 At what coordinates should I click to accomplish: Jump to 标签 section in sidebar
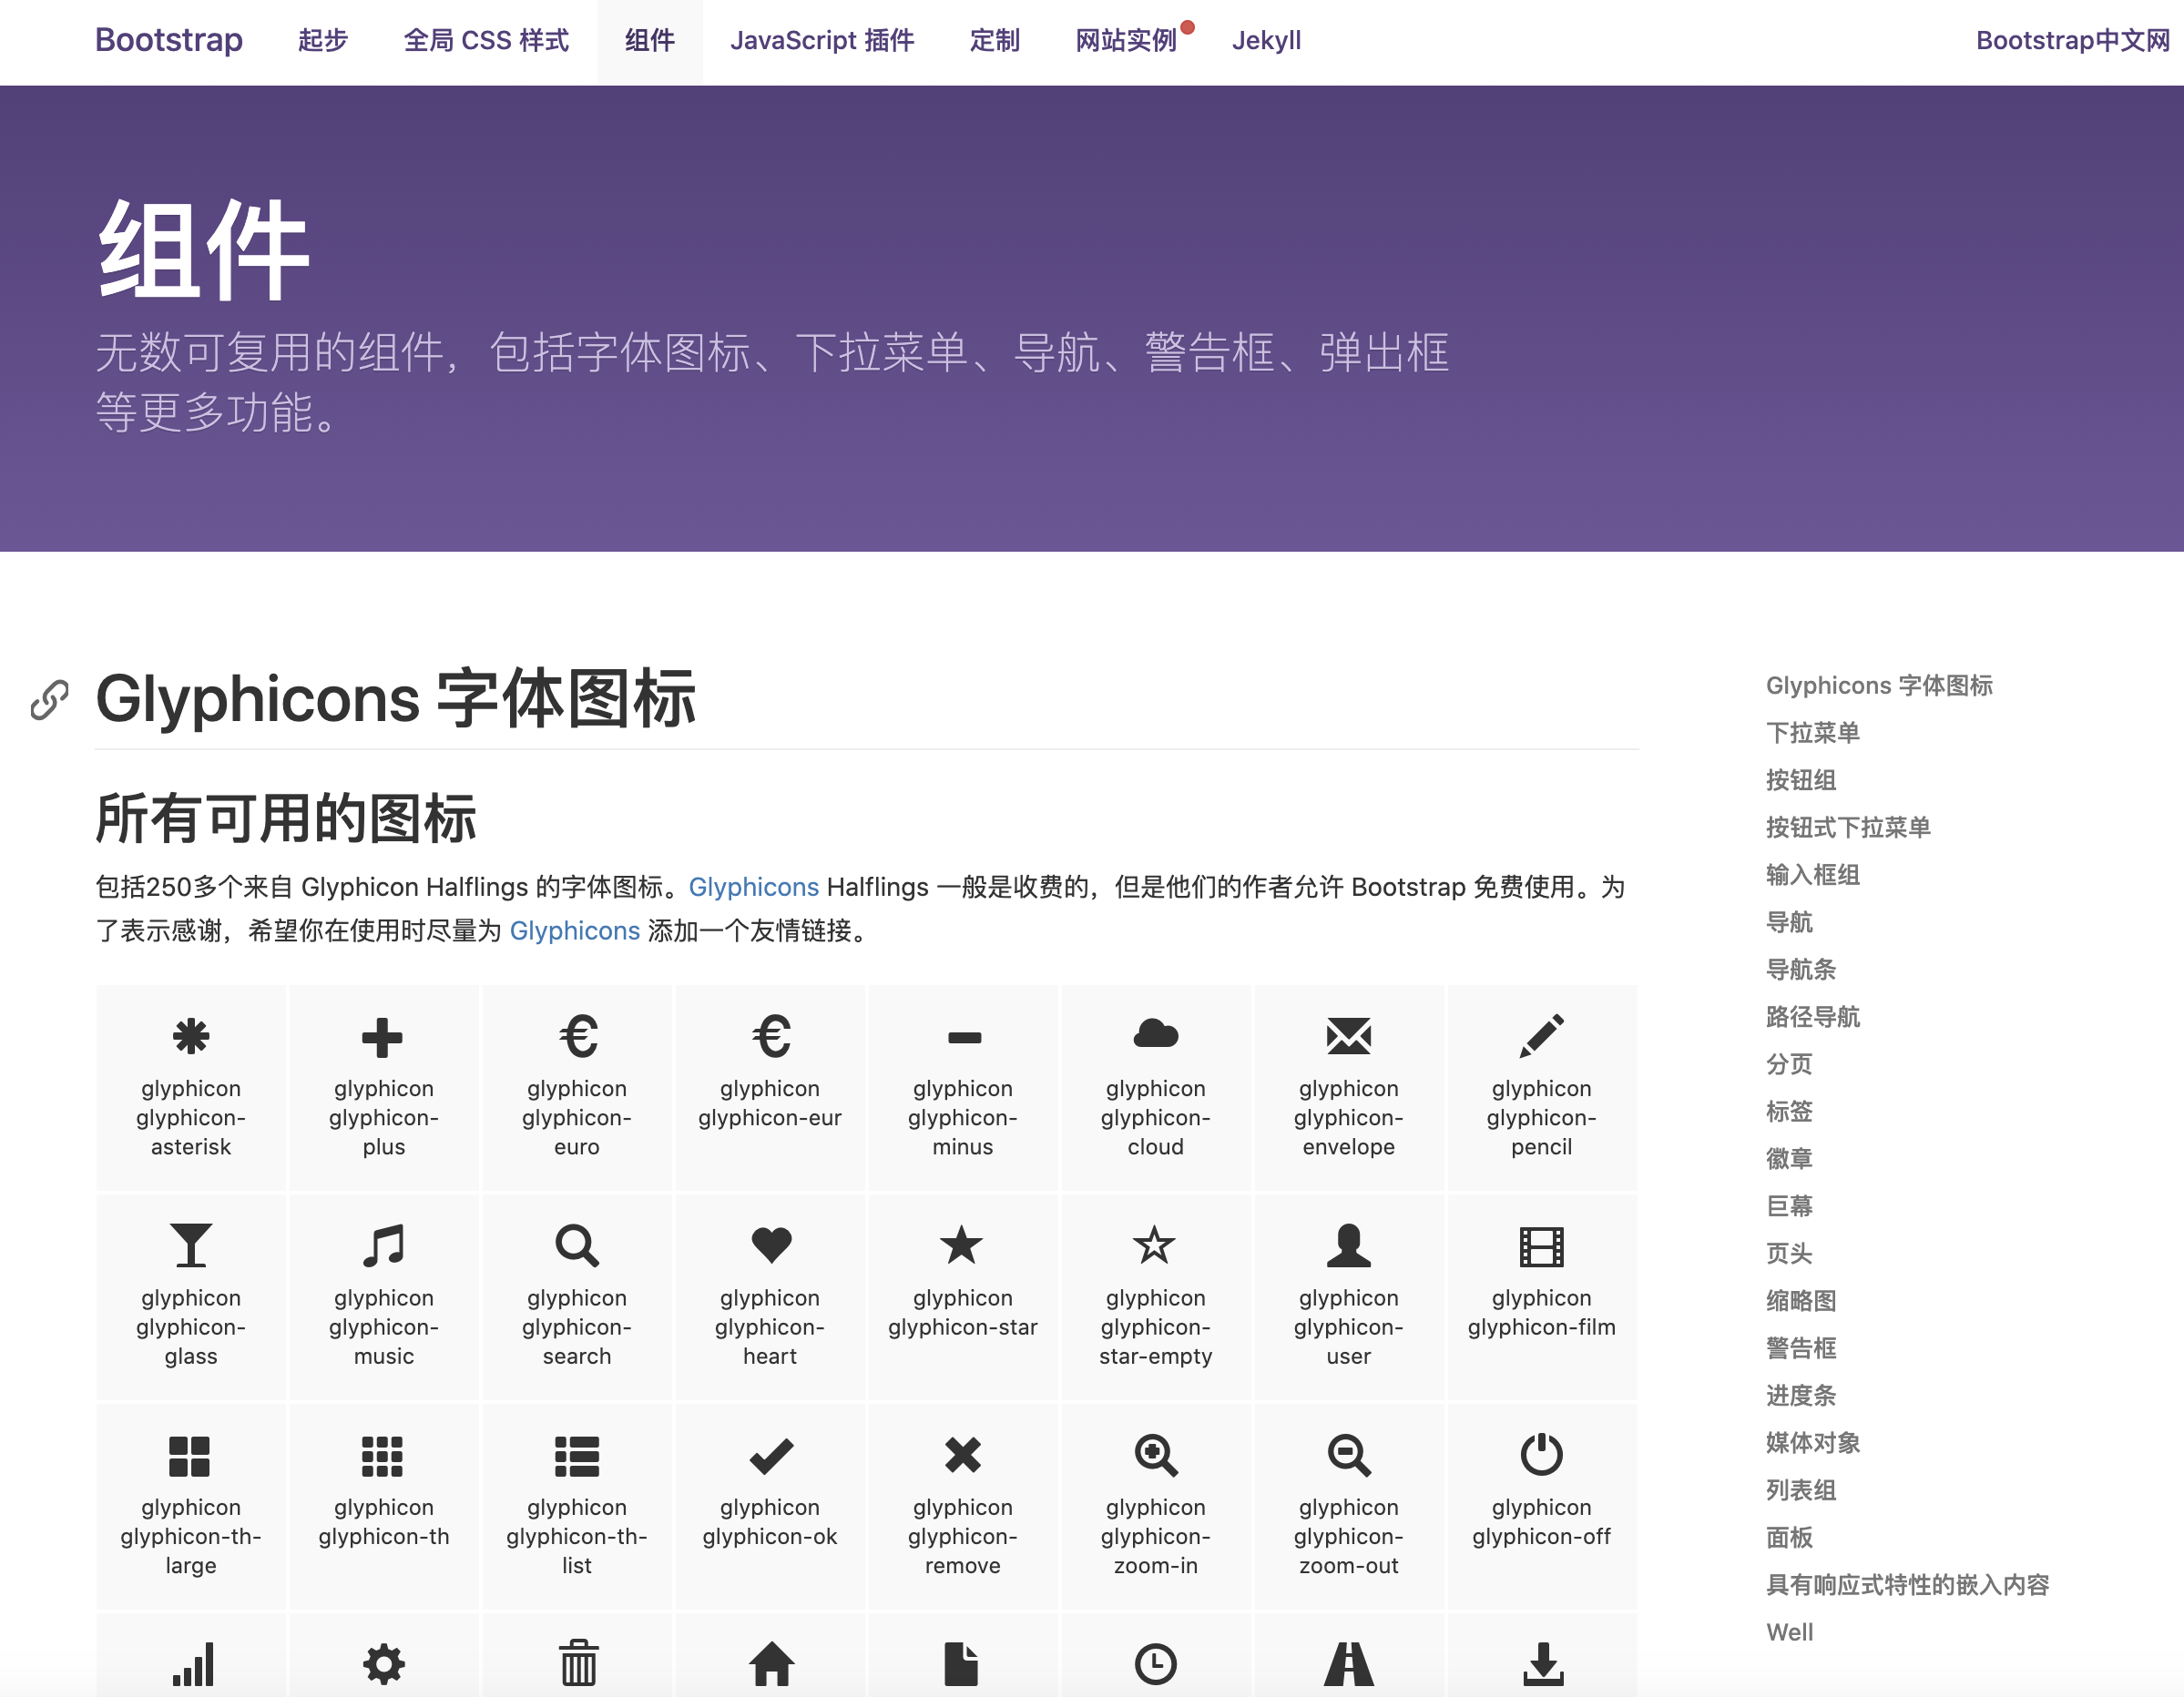(x=1788, y=1112)
